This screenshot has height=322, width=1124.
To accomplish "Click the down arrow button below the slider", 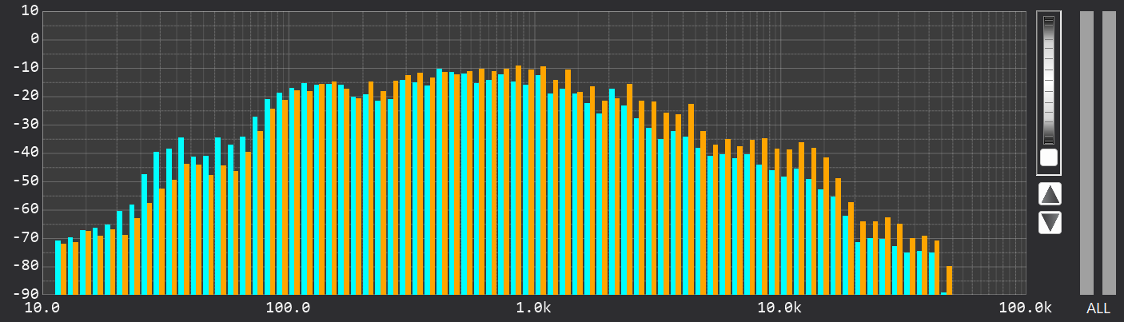I will [1050, 222].
